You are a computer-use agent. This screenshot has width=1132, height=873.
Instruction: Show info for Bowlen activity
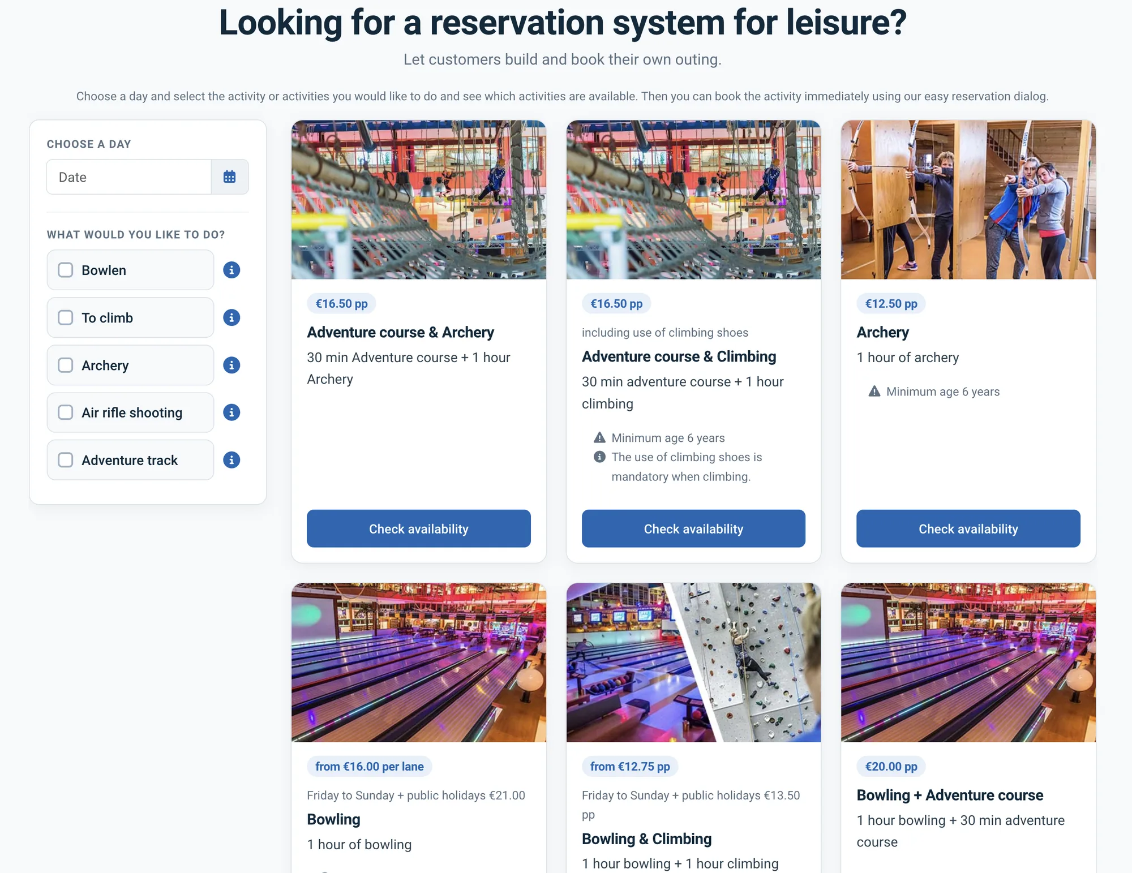(231, 270)
